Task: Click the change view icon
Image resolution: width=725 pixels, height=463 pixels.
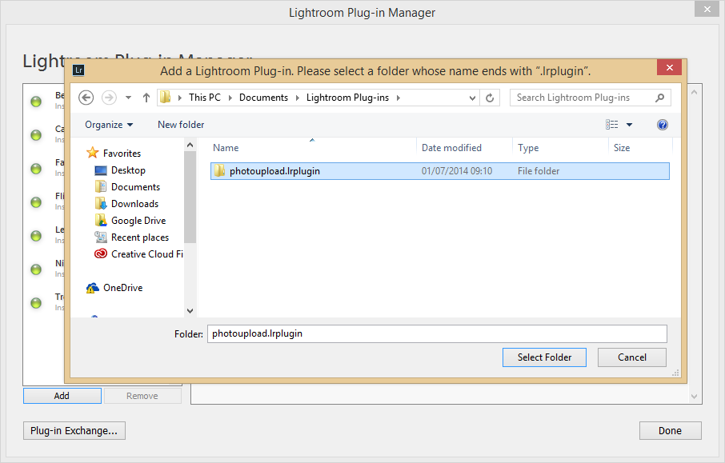Action: pos(612,125)
